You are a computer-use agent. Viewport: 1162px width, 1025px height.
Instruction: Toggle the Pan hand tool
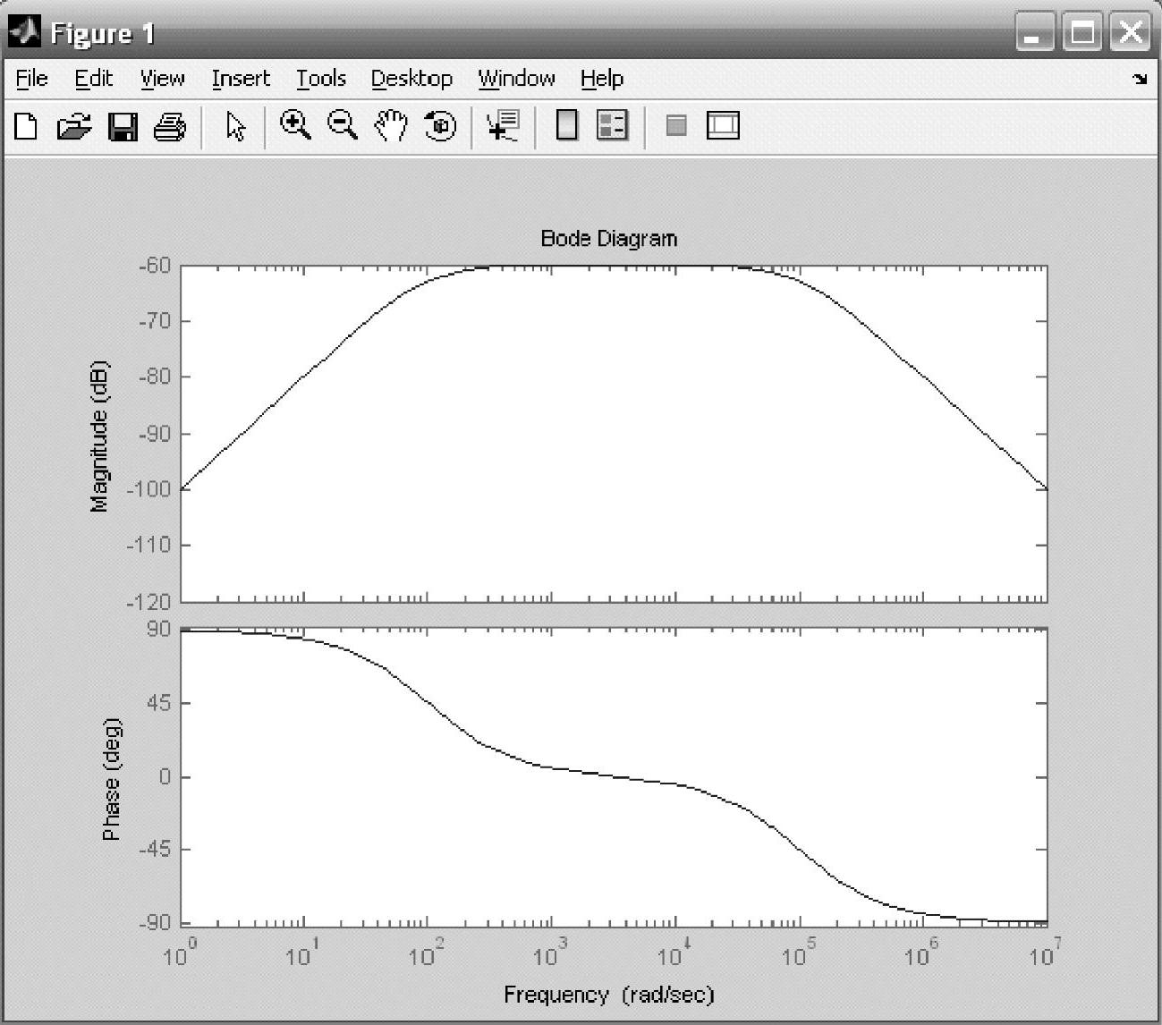point(391,126)
